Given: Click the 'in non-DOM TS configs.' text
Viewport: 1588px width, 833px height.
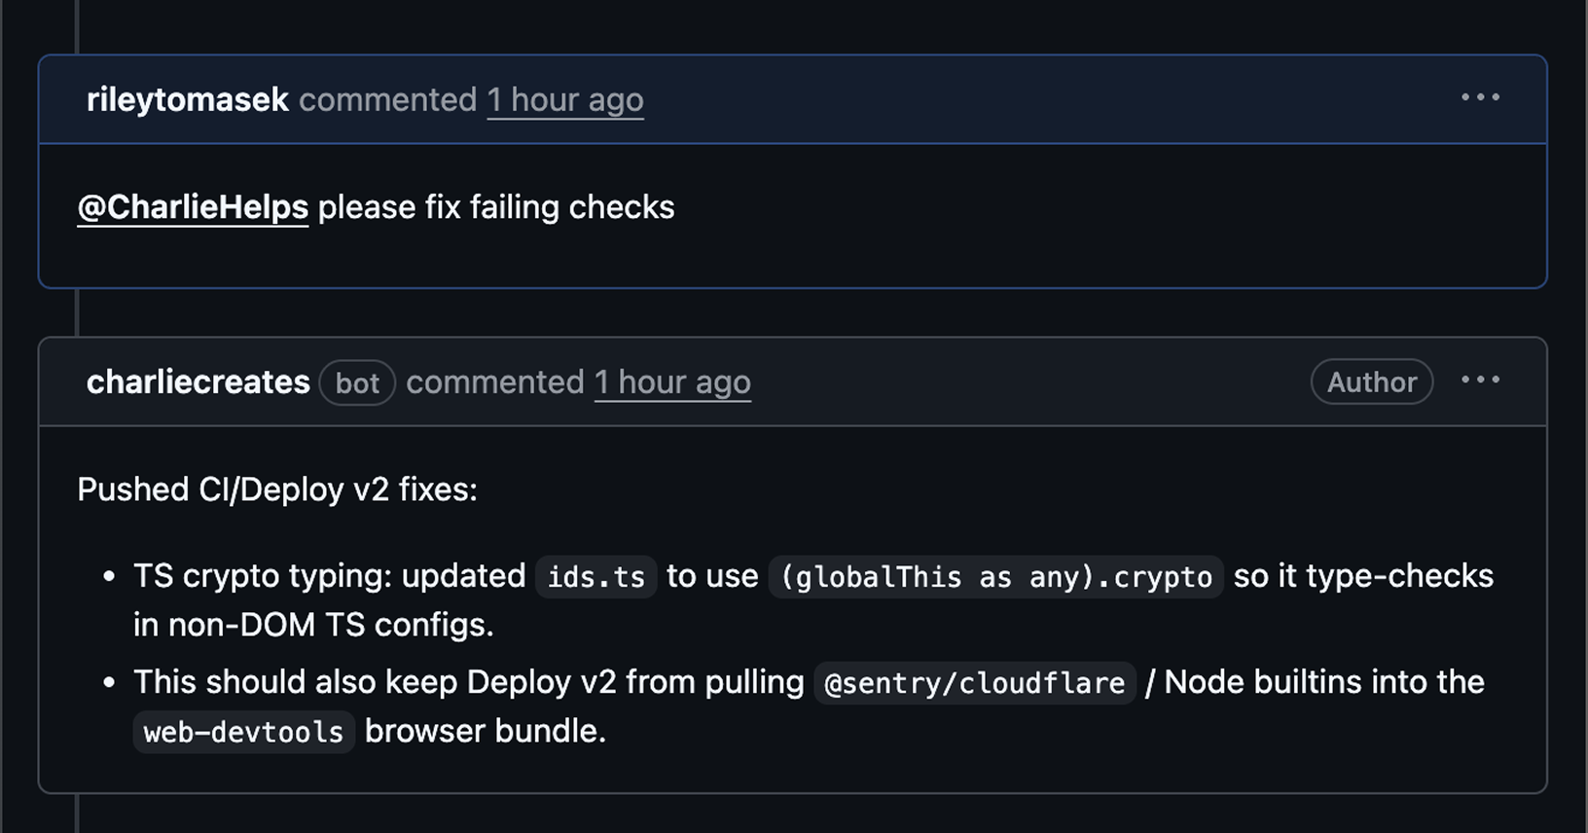Looking at the screenshot, I should point(313,625).
